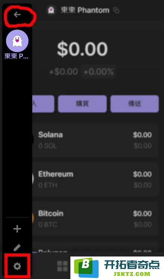The width and height of the screenshot is (164, 279).
Task: Open settings via the gear icon
Action: pyautogui.click(x=17, y=266)
